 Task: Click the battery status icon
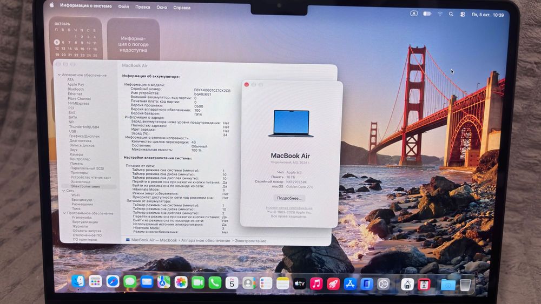pos(427,14)
